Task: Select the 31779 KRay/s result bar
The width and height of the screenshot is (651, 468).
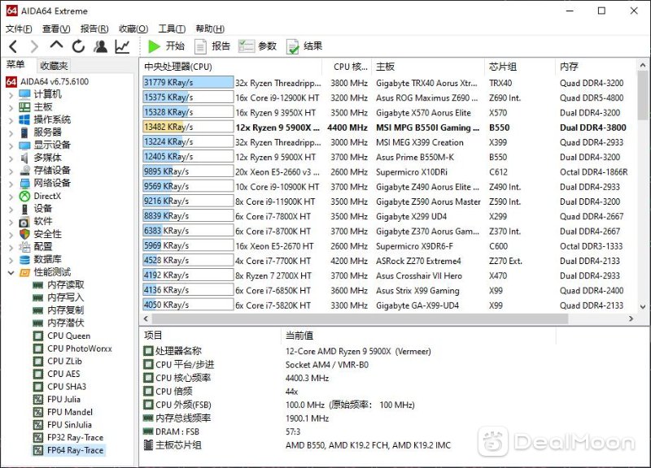Action: 188,83
